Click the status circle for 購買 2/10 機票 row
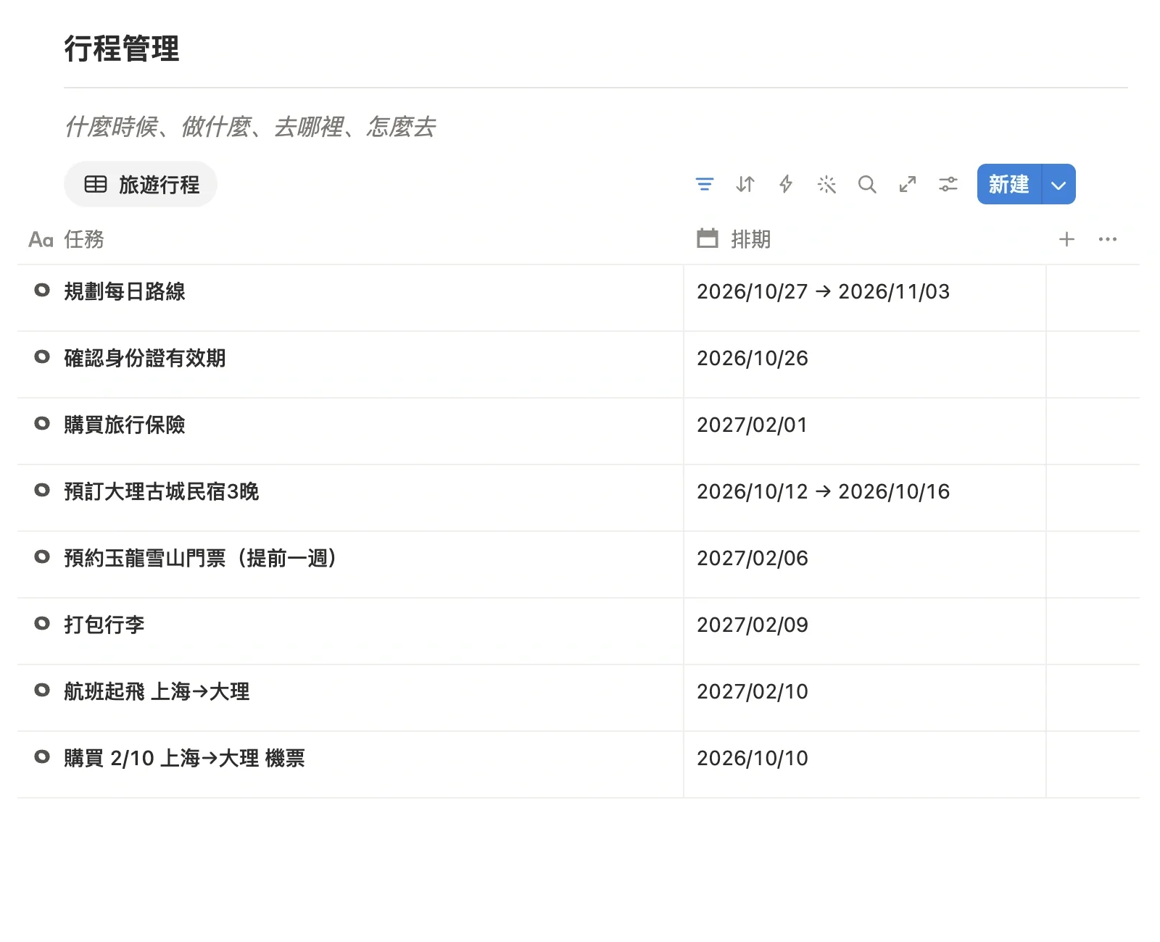1160x942 pixels. pyautogui.click(x=42, y=756)
